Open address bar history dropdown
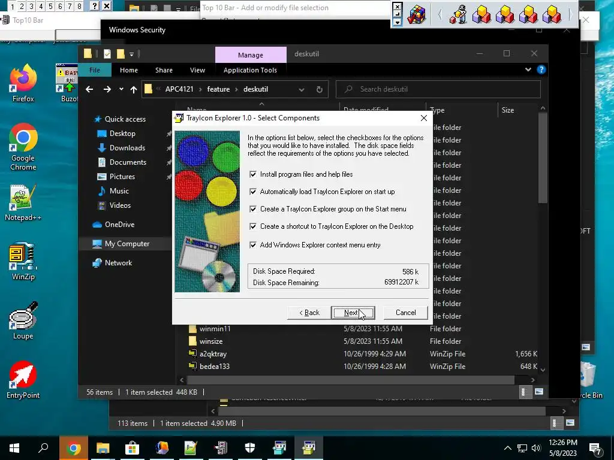Image resolution: width=614 pixels, height=460 pixels. [302, 90]
